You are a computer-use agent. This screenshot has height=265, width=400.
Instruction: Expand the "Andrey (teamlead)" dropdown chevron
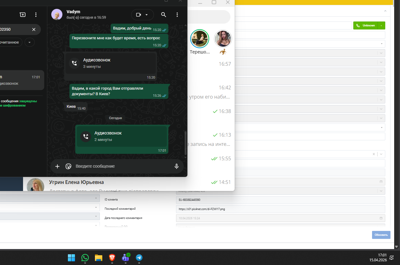coord(381,191)
